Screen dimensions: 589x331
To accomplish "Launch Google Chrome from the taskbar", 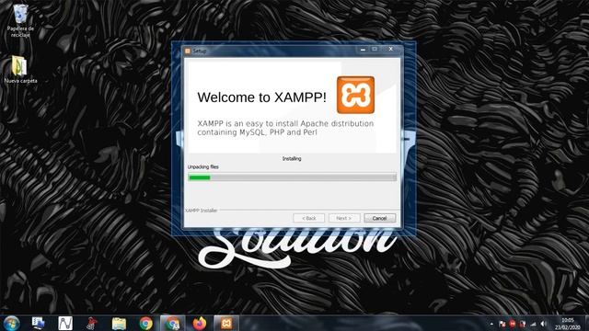I will coord(145,323).
